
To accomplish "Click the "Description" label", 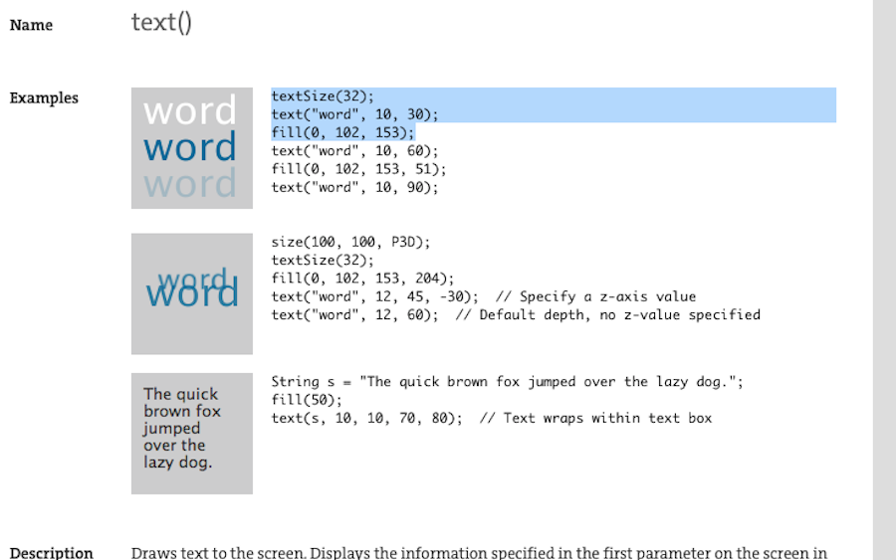I will [x=52, y=553].
